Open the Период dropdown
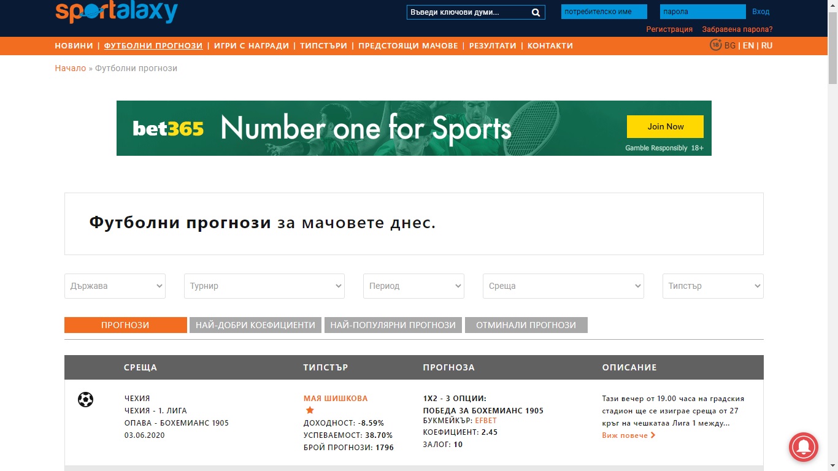Screen dimensions: 838x471 413,286
